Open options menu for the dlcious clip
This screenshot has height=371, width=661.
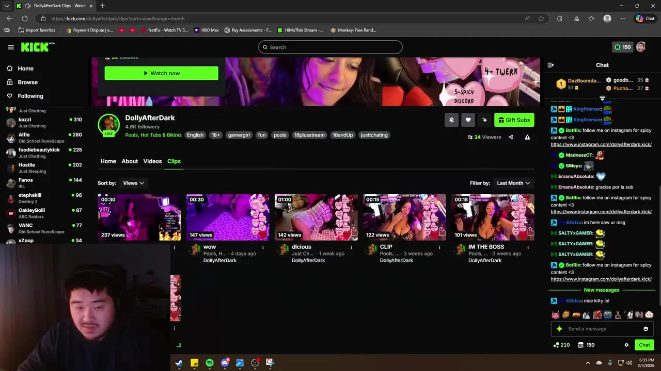tap(351, 247)
